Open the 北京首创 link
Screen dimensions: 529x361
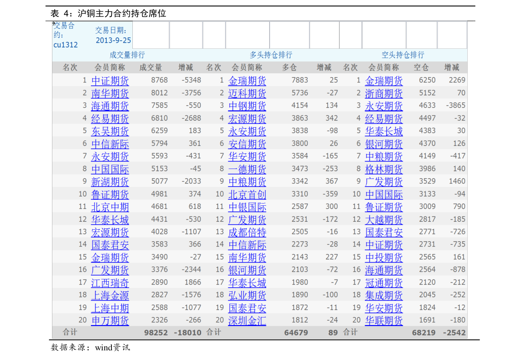point(247,194)
